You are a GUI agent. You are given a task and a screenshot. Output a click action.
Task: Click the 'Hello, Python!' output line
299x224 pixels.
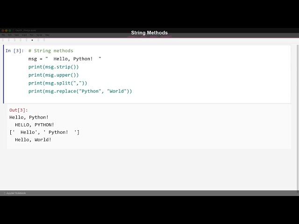(29, 117)
